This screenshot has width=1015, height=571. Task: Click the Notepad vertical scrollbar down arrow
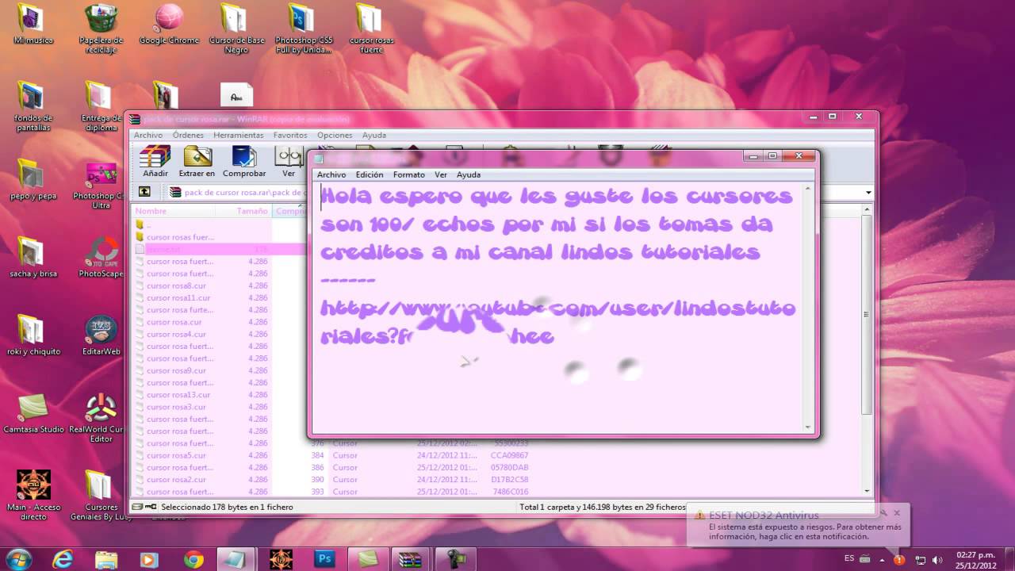pyautogui.click(x=809, y=427)
